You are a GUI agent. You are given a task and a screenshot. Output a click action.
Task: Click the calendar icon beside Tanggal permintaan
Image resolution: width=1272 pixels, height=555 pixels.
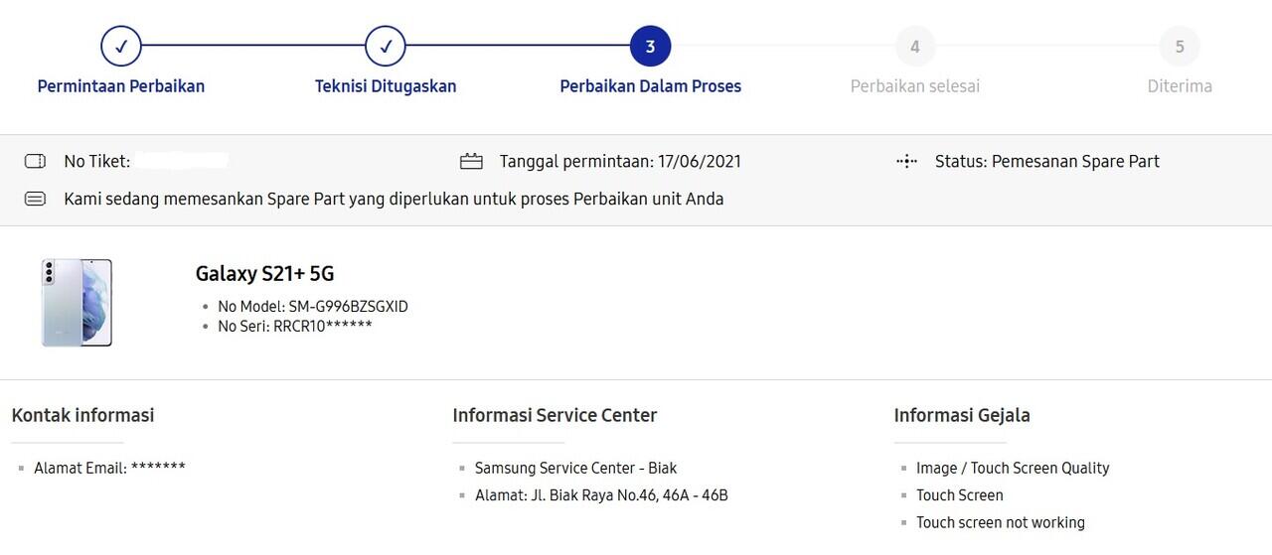click(x=471, y=161)
